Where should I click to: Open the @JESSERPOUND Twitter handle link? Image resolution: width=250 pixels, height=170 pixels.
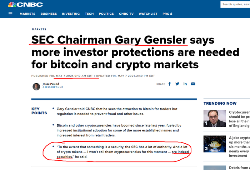(x=53, y=87)
